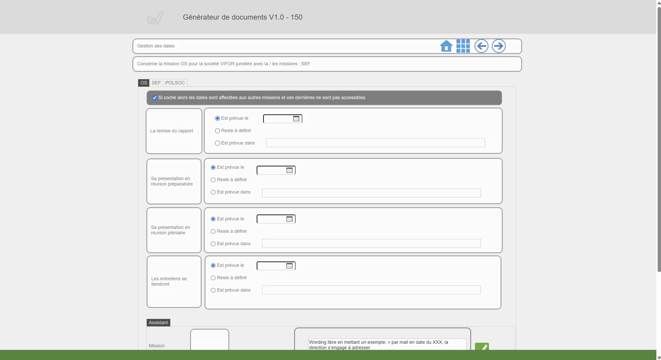The image size is (661, 360).
Task: Click the date field for Les entretiens
Action: tap(276, 266)
